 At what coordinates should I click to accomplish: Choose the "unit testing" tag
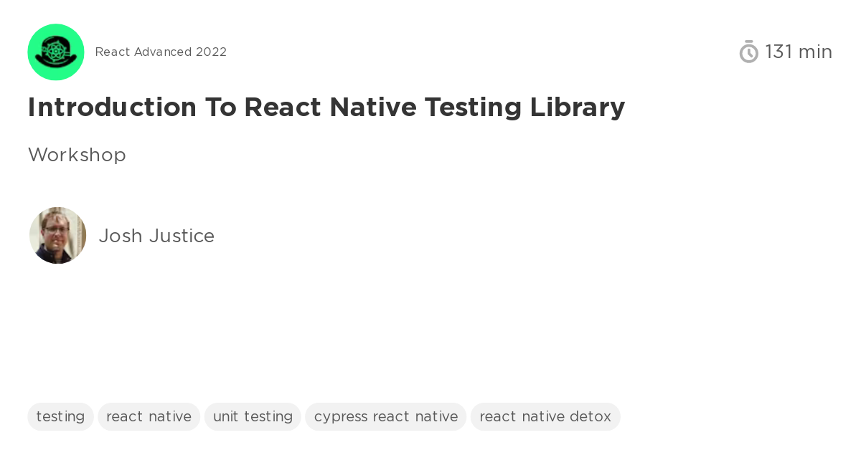[253, 417]
